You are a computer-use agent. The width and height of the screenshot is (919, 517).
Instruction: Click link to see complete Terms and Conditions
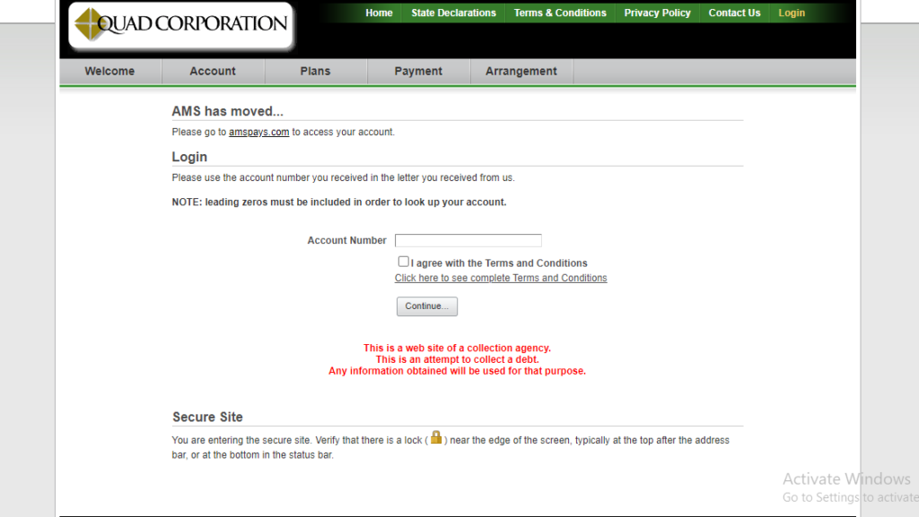pos(501,279)
